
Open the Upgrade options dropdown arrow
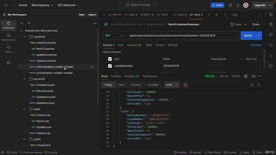coord(270,5)
